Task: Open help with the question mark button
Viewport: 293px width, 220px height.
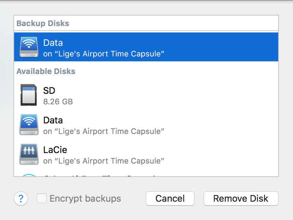Action: [21, 199]
